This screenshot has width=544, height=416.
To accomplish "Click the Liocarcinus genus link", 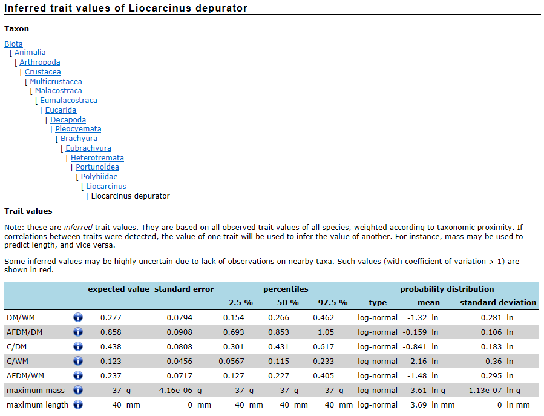I will coord(106,187).
